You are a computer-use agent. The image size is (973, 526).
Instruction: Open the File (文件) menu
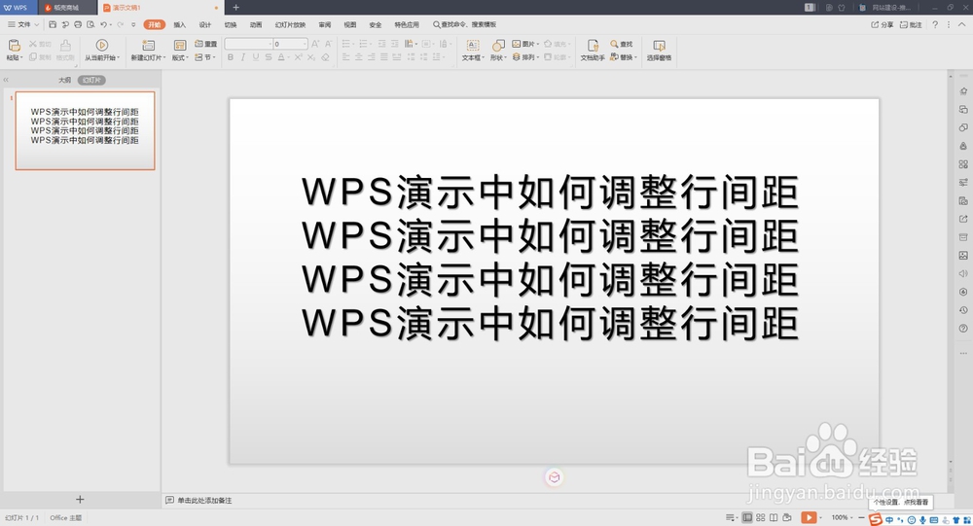(x=23, y=25)
